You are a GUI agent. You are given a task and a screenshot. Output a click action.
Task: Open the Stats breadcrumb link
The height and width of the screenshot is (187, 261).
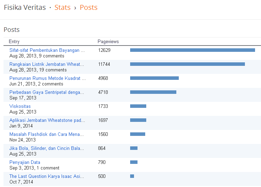click(x=62, y=7)
